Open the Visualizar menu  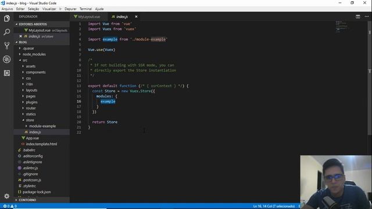pyautogui.click(x=49, y=9)
